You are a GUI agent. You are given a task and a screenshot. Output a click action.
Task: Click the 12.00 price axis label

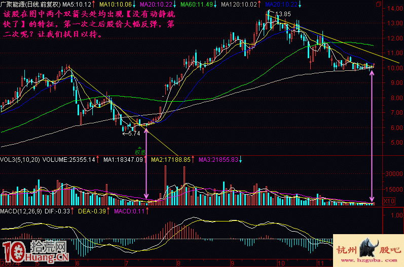(x=395, y=38)
